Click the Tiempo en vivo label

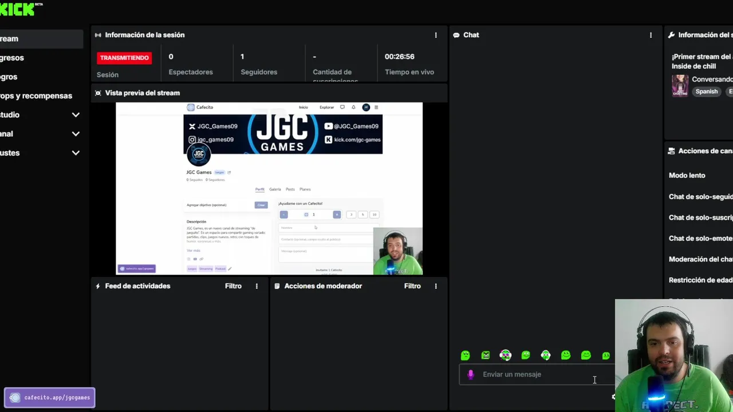(x=409, y=72)
